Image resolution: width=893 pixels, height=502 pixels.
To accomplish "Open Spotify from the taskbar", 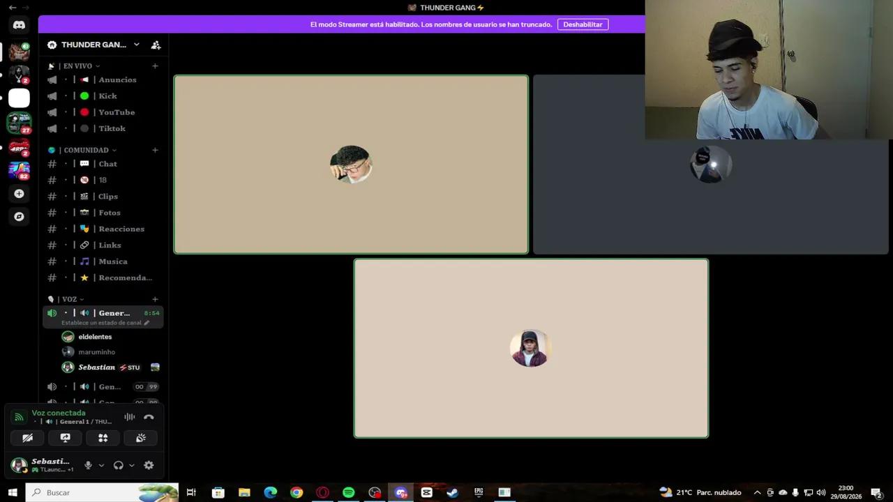I will pos(348,492).
